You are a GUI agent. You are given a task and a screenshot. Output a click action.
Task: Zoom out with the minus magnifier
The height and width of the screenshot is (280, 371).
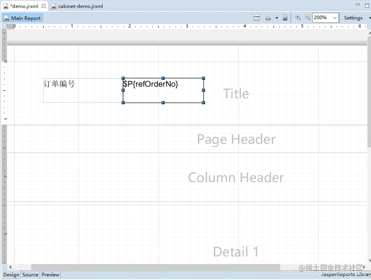coord(307,18)
